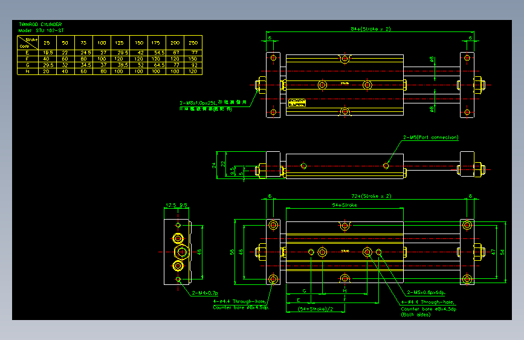
Task: Click table cell value 54.5
Action: [160, 53]
